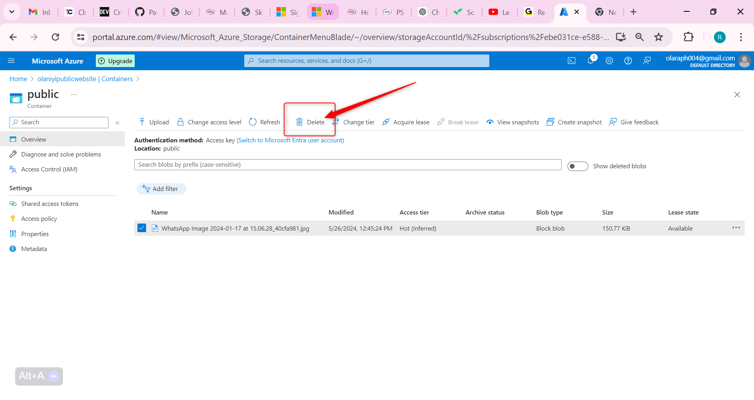
Task: Delete the selected blob
Action: [310, 122]
